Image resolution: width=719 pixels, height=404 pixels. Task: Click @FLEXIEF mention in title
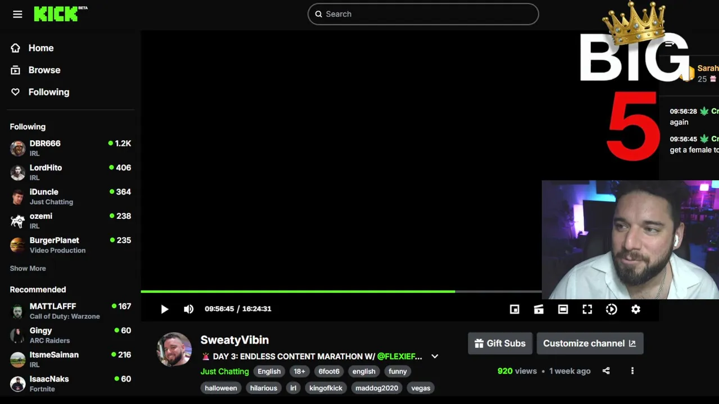[x=399, y=356]
